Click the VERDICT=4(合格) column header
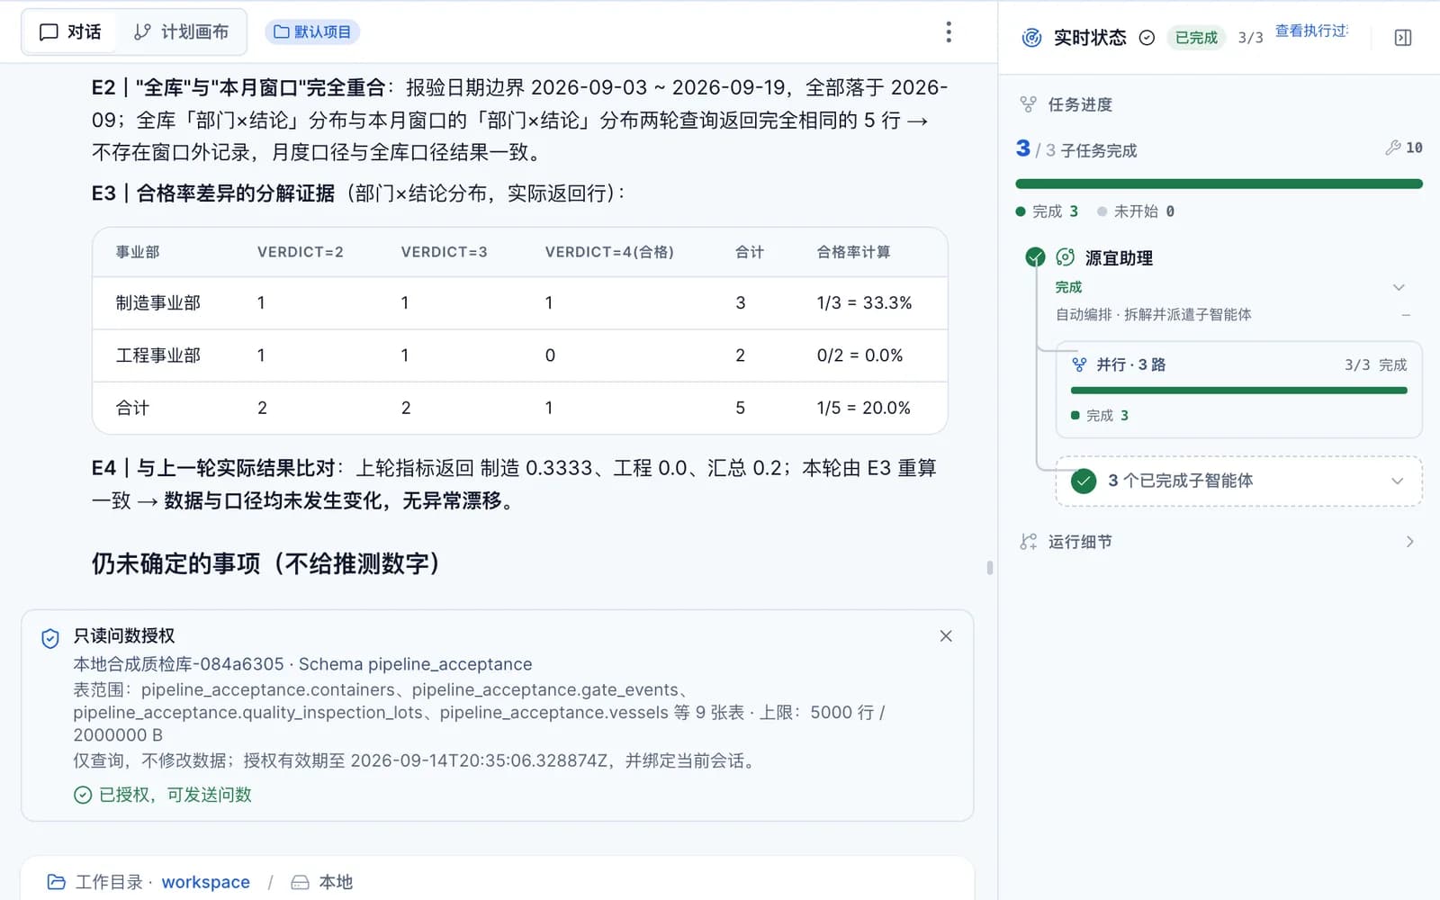1440x900 pixels. point(609,252)
